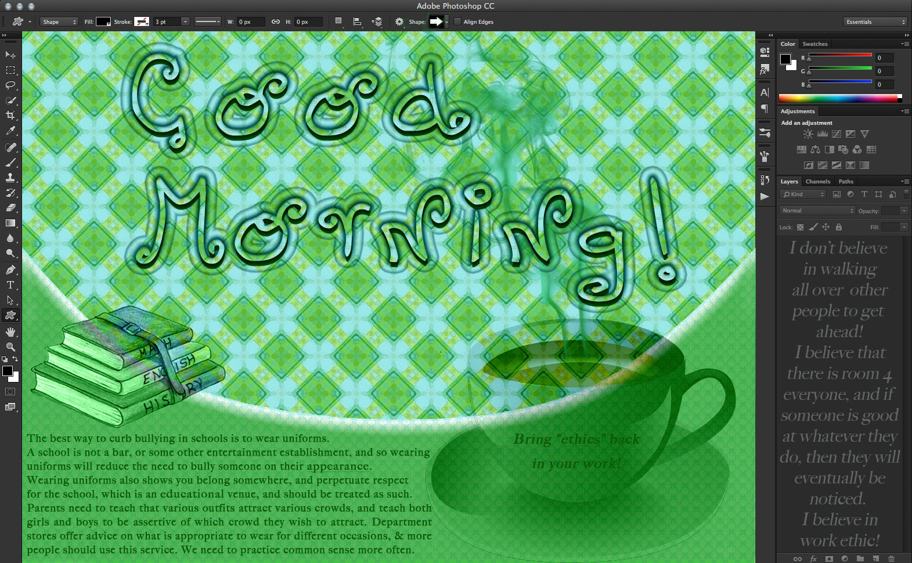Viewport: 912px width, 563px height.
Task: Toggle Lock all padlock
Action: pyautogui.click(x=838, y=228)
